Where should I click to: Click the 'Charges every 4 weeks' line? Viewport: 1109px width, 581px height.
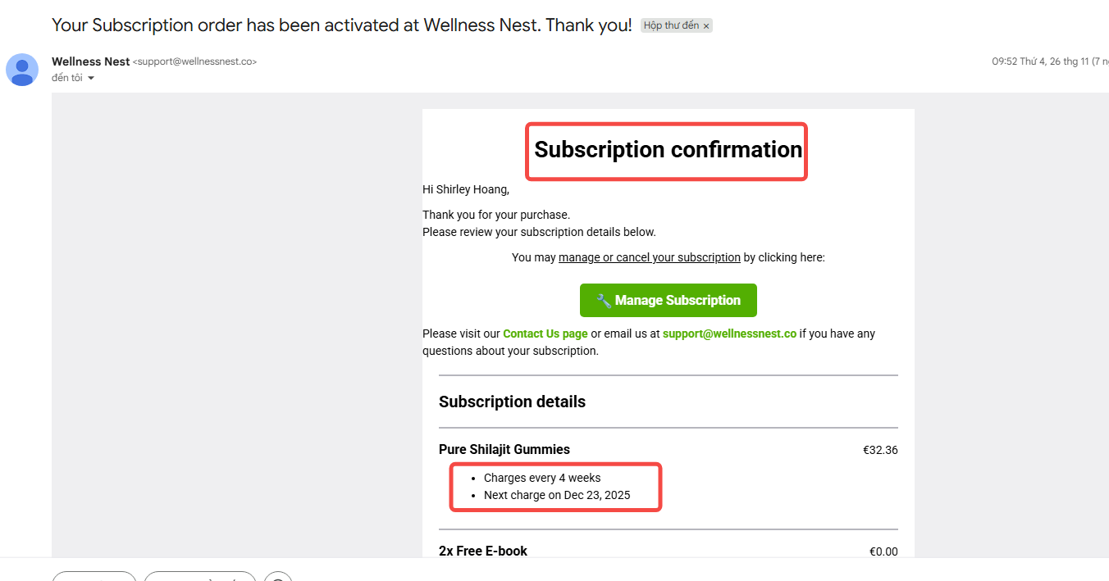(x=541, y=478)
